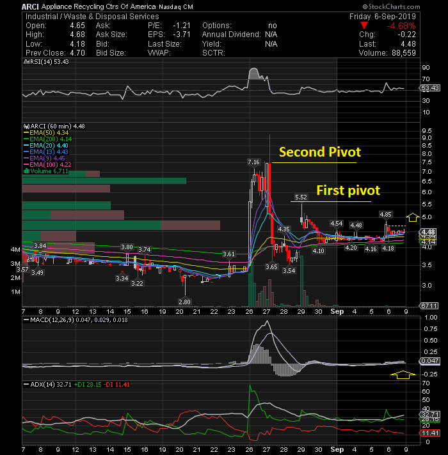The height and width of the screenshot is (455, 448).
Task: Click the 32.71 ADX axis value tag
Action: click(x=430, y=414)
